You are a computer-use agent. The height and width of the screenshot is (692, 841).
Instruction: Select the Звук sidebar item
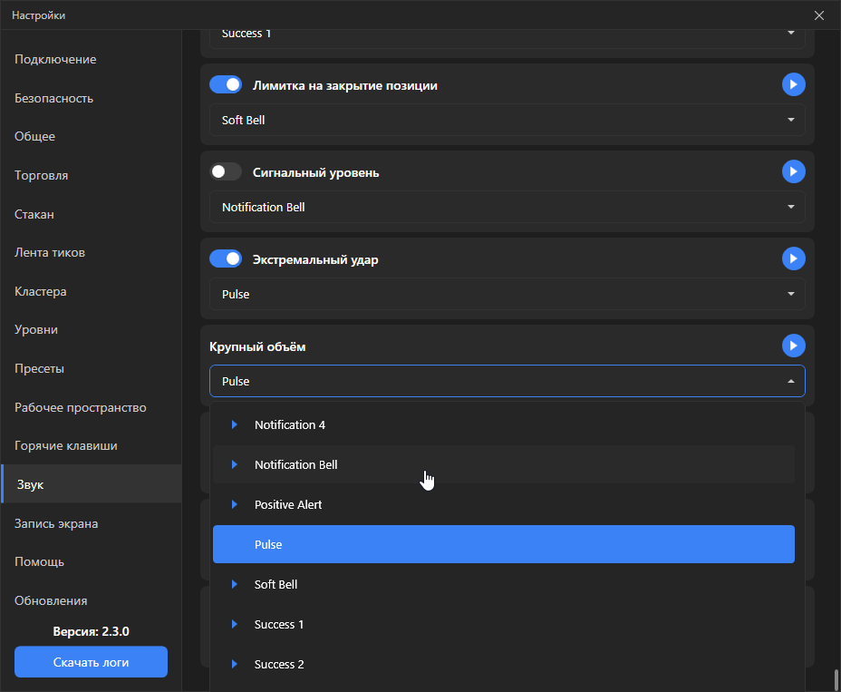[x=92, y=484]
